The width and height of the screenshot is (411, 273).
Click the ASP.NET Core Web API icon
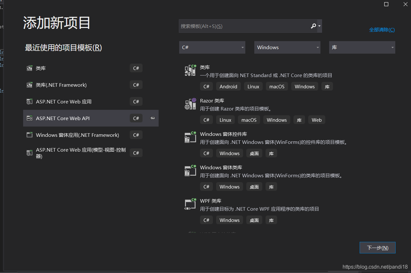coord(30,118)
